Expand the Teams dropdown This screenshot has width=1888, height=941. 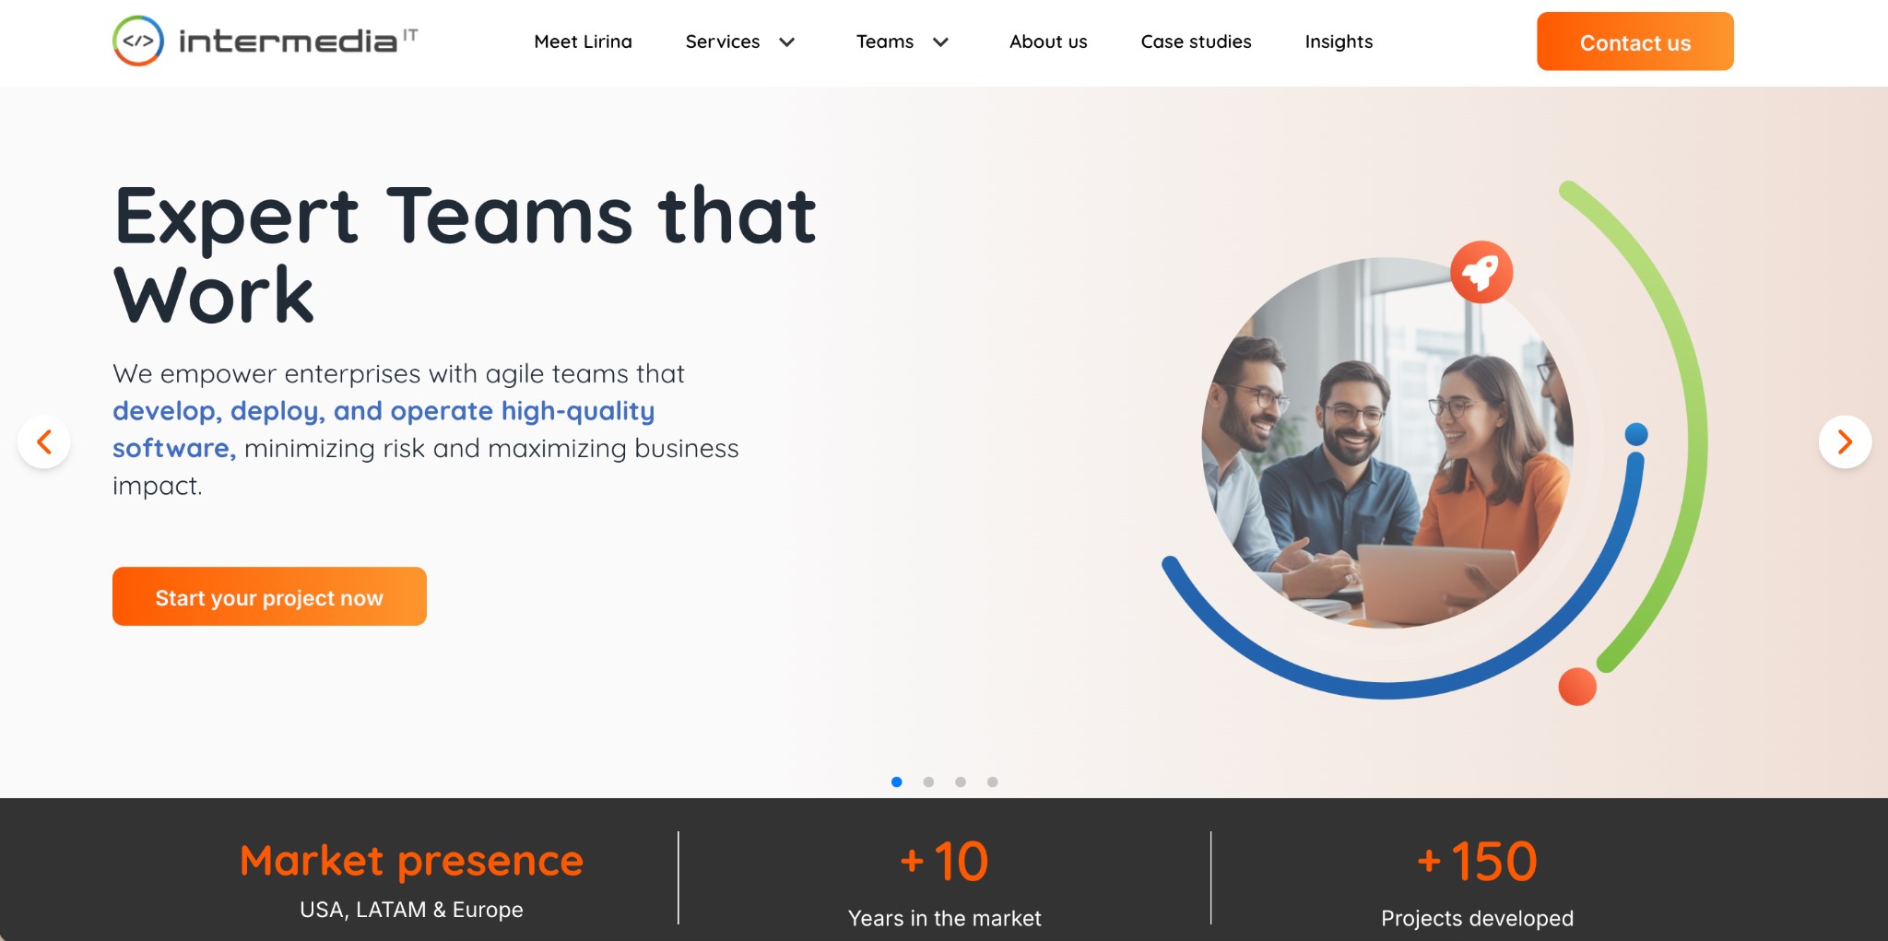[902, 41]
